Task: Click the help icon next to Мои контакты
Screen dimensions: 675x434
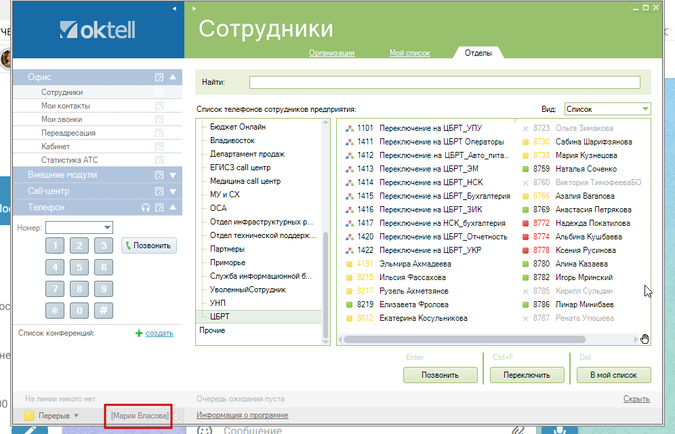Action: [159, 106]
